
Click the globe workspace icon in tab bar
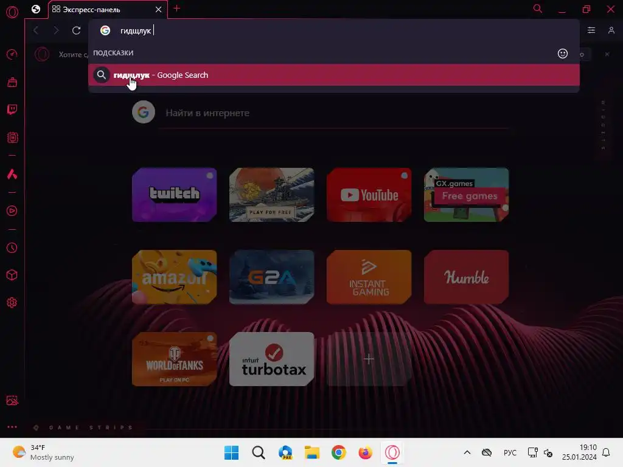point(36,9)
